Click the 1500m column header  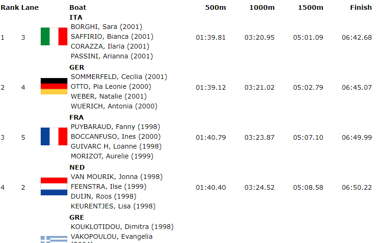pos(310,7)
